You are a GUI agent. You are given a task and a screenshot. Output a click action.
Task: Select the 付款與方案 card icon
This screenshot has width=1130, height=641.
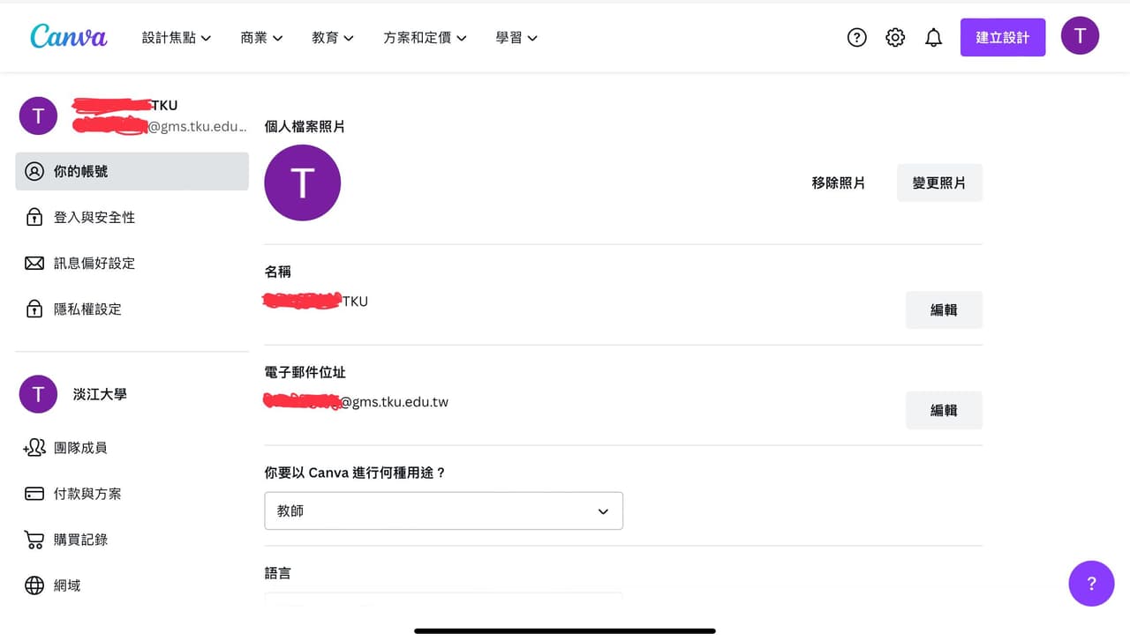tap(34, 493)
